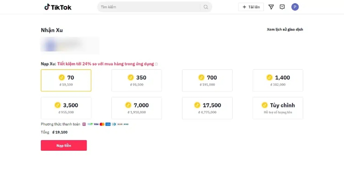Choose the 1,400 coins option
The image size is (344, 193).
click(x=278, y=80)
